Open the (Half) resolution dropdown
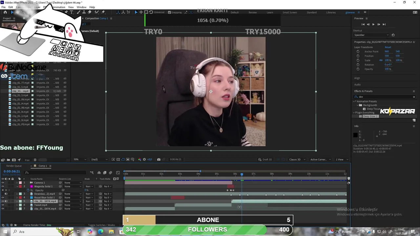Image resolution: width=420 pixels, height=236 pixels. [99, 160]
